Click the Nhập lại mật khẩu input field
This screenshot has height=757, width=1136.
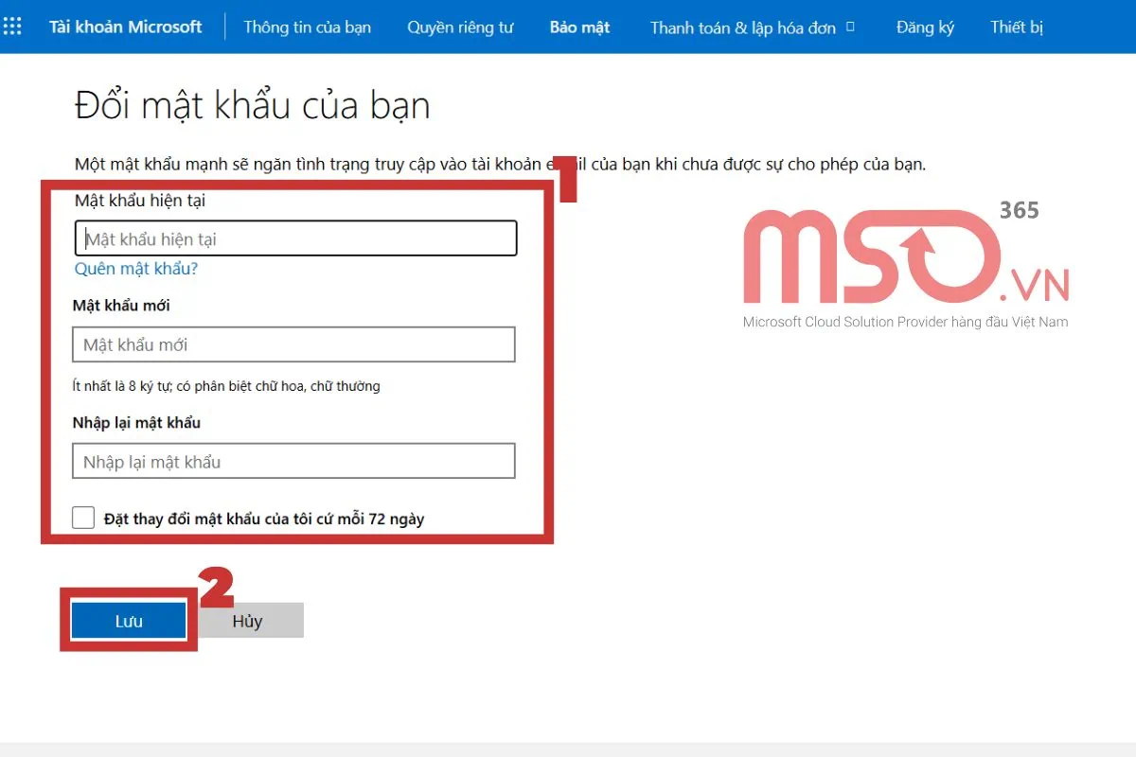tap(294, 461)
